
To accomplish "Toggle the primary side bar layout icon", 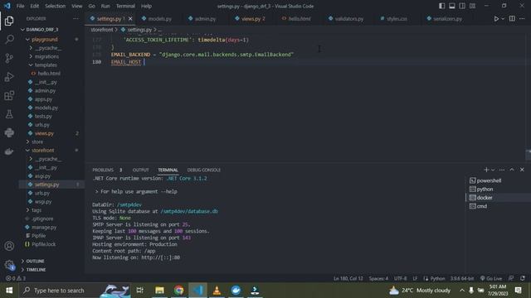I will click(x=441, y=6).
